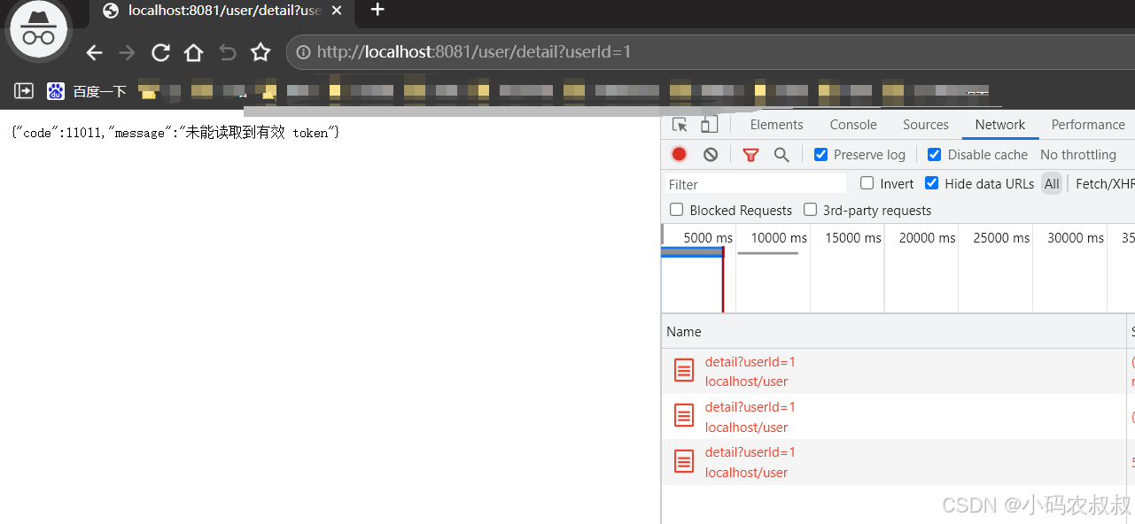Open the network search magnifier
The height and width of the screenshot is (524, 1135).
coord(781,154)
